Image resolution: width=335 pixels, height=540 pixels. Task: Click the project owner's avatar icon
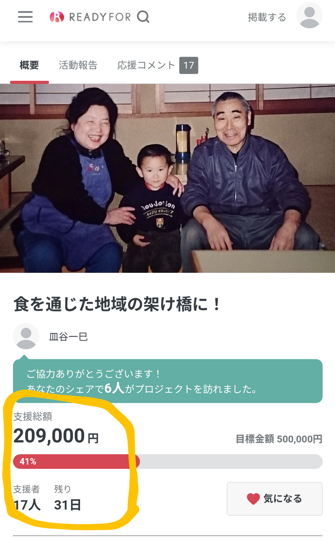26,336
